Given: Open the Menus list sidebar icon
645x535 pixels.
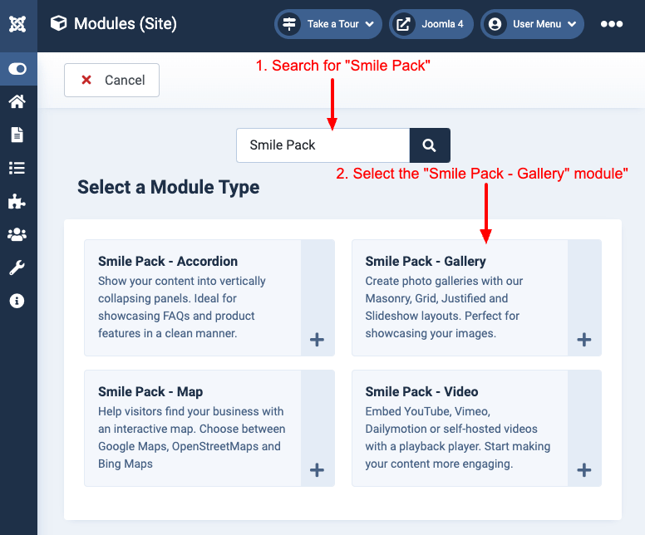Looking at the screenshot, I should [17, 168].
